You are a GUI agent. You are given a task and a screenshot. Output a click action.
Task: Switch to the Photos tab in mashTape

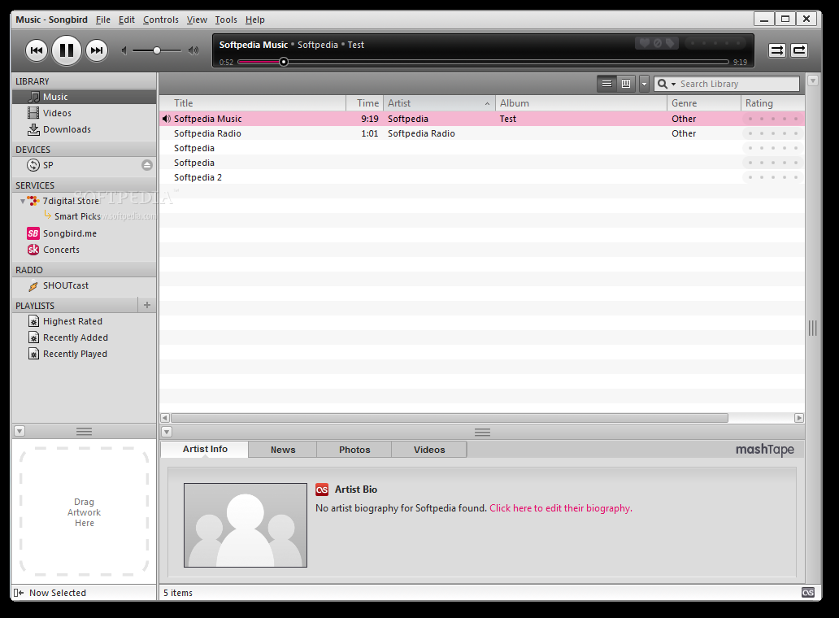tap(354, 449)
